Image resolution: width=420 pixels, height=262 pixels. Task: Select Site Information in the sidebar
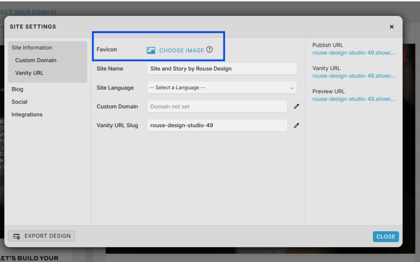32,47
